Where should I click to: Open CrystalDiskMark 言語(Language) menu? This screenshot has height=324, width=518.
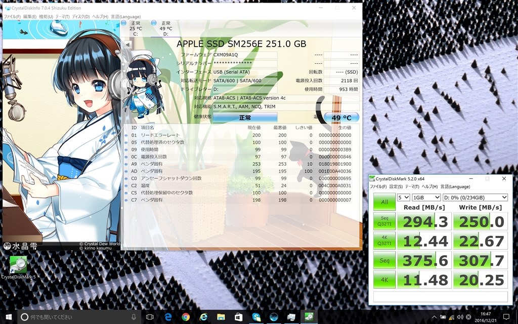[455, 186]
